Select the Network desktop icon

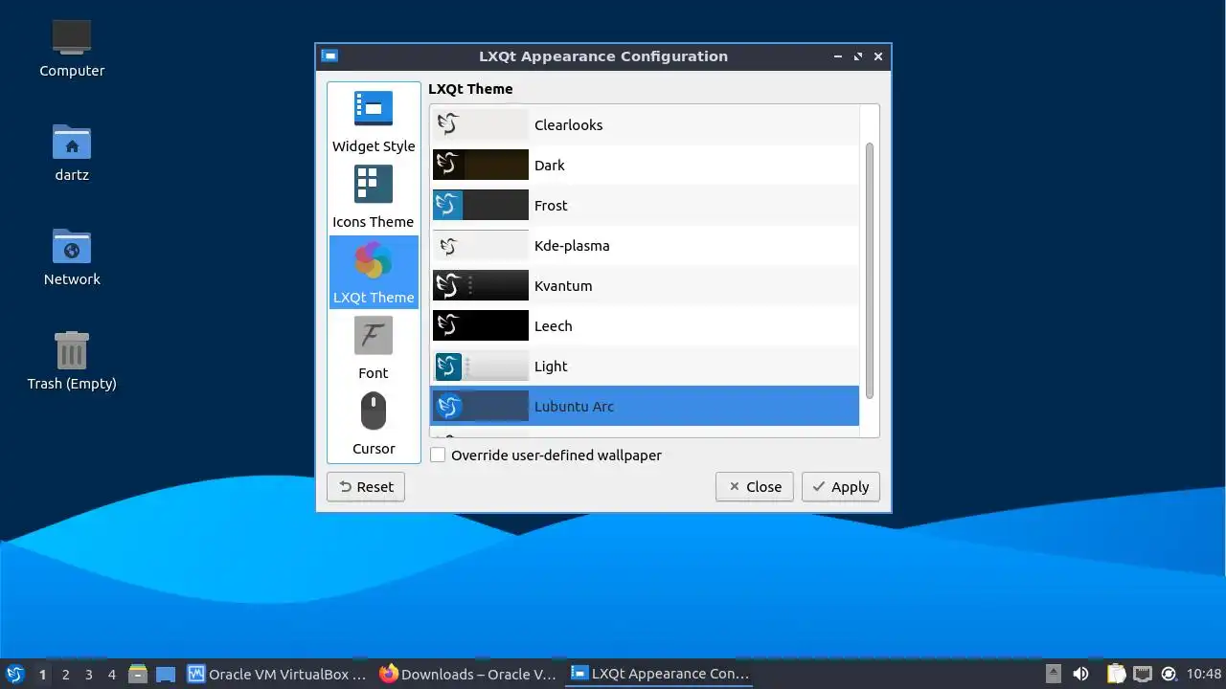pyautogui.click(x=72, y=256)
